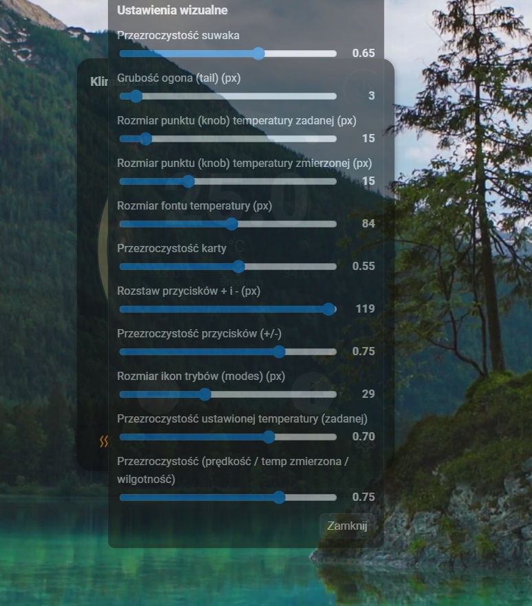The image size is (532, 606).
Task: Click the Przezroczystość przycisków (+/-) label
Action: [x=199, y=333]
